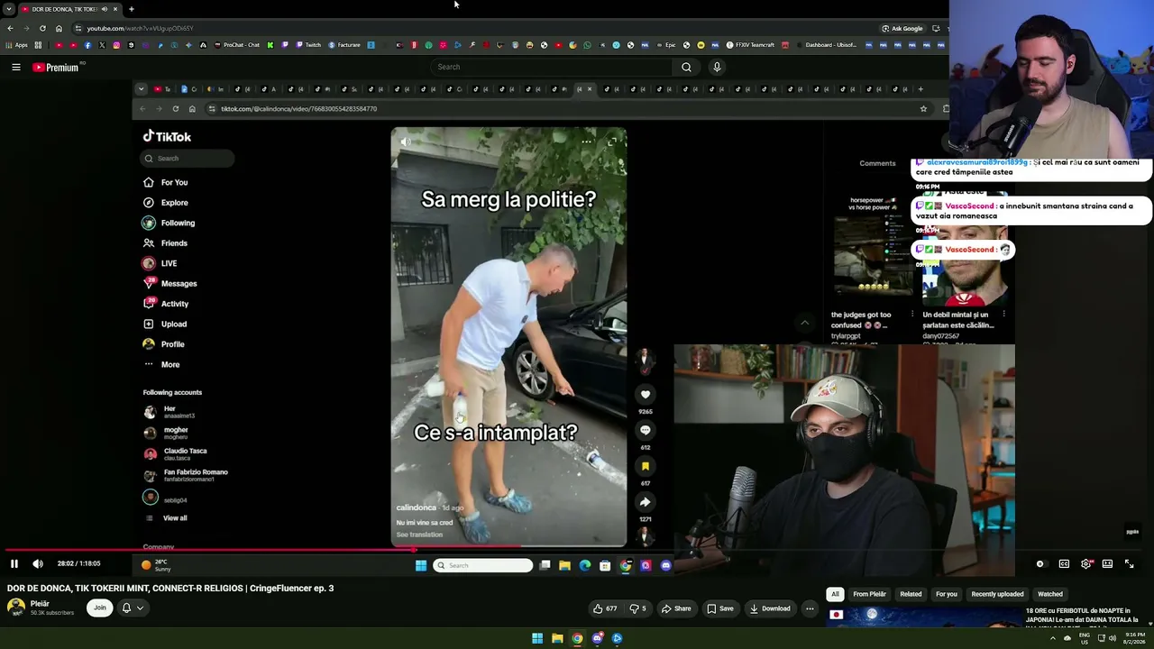1154x649 pixels.
Task: Select the All filter chip
Action: pyautogui.click(x=835, y=594)
